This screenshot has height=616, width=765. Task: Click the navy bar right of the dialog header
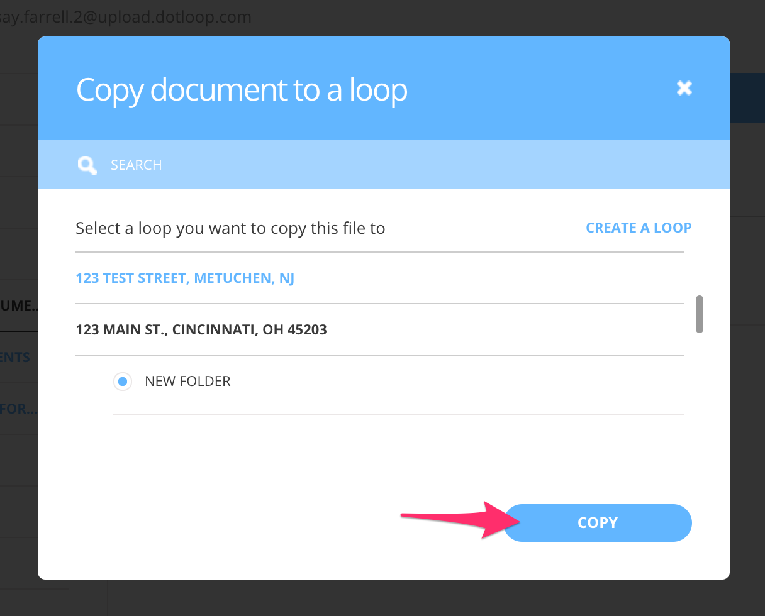click(747, 98)
